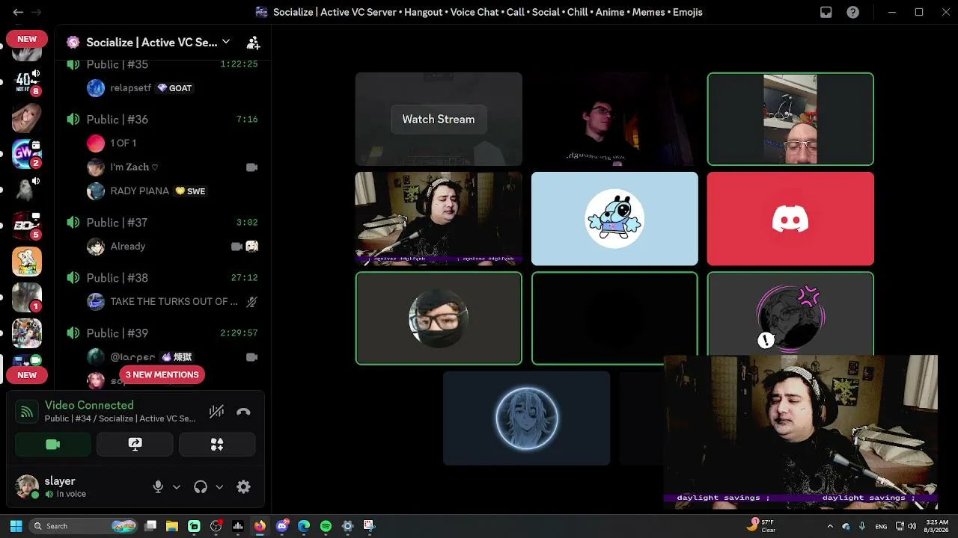Open the clock and calendar flyout
Screen dimensions: 958x538
click(936, 526)
